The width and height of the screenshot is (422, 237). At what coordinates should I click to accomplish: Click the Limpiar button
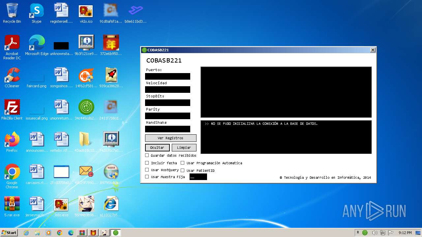184,147
